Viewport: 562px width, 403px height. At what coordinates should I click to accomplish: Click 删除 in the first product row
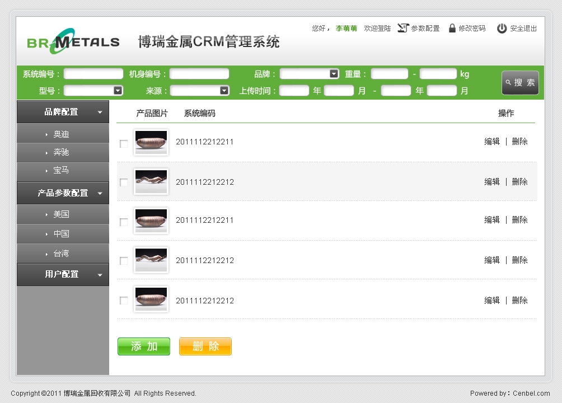519,142
